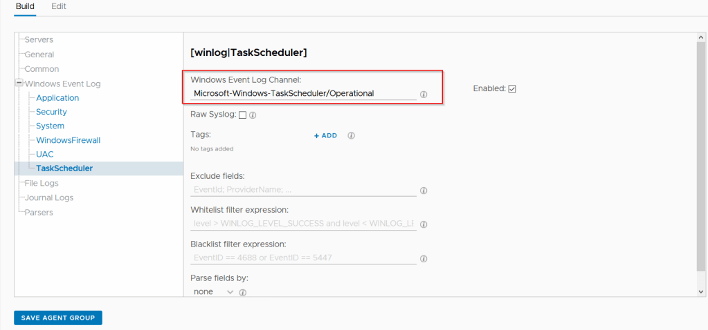Open the Parse fields by dropdown
The image size is (708, 330).
[214, 292]
